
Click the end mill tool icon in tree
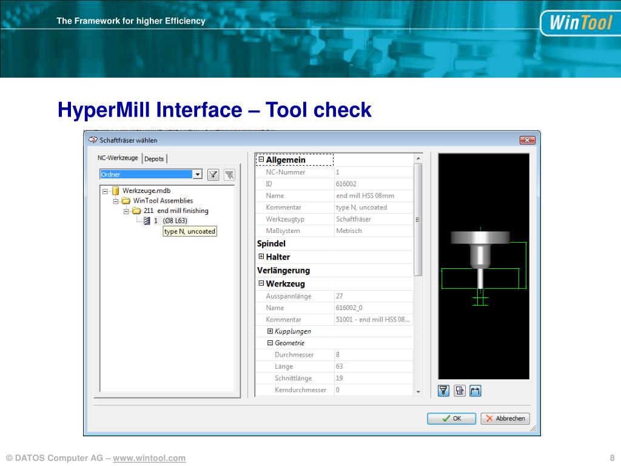coord(147,221)
